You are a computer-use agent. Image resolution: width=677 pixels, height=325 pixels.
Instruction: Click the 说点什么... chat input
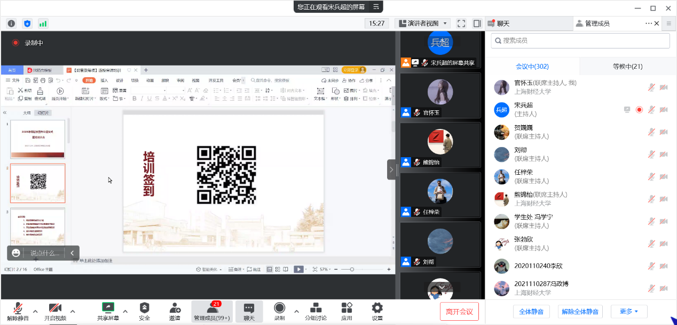[45, 253]
